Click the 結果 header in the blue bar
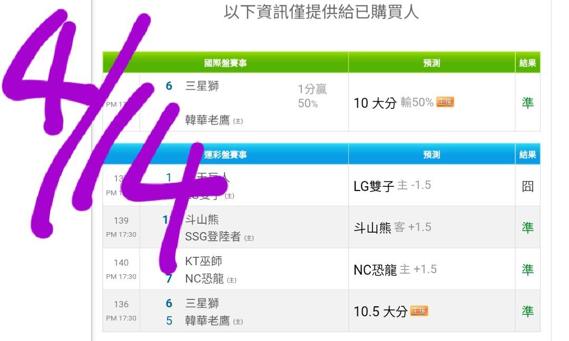This screenshot has height=341, width=569. (x=527, y=155)
